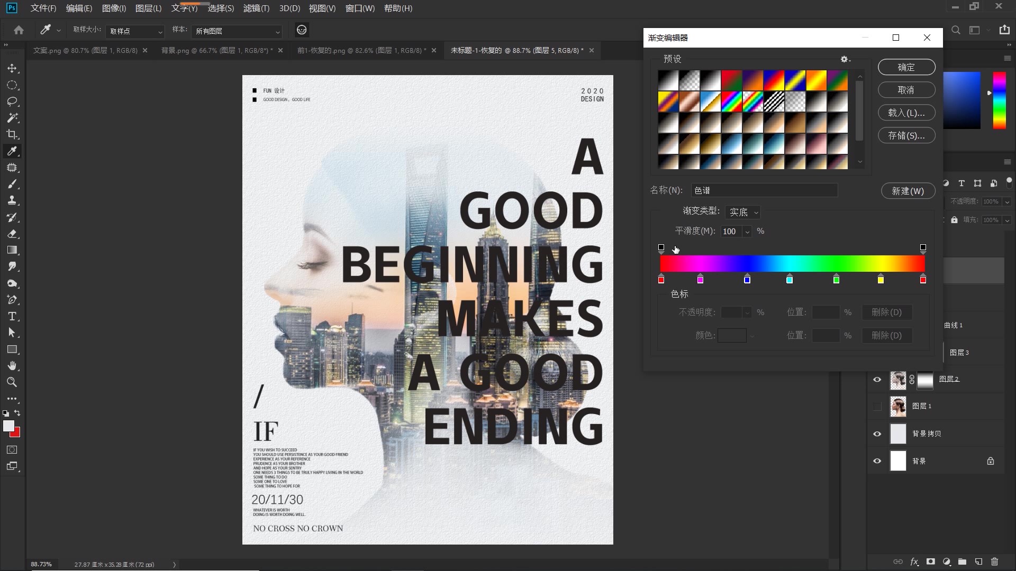Open the 平滑度 value dropdown arrow
The height and width of the screenshot is (571, 1016).
pyautogui.click(x=747, y=232)
